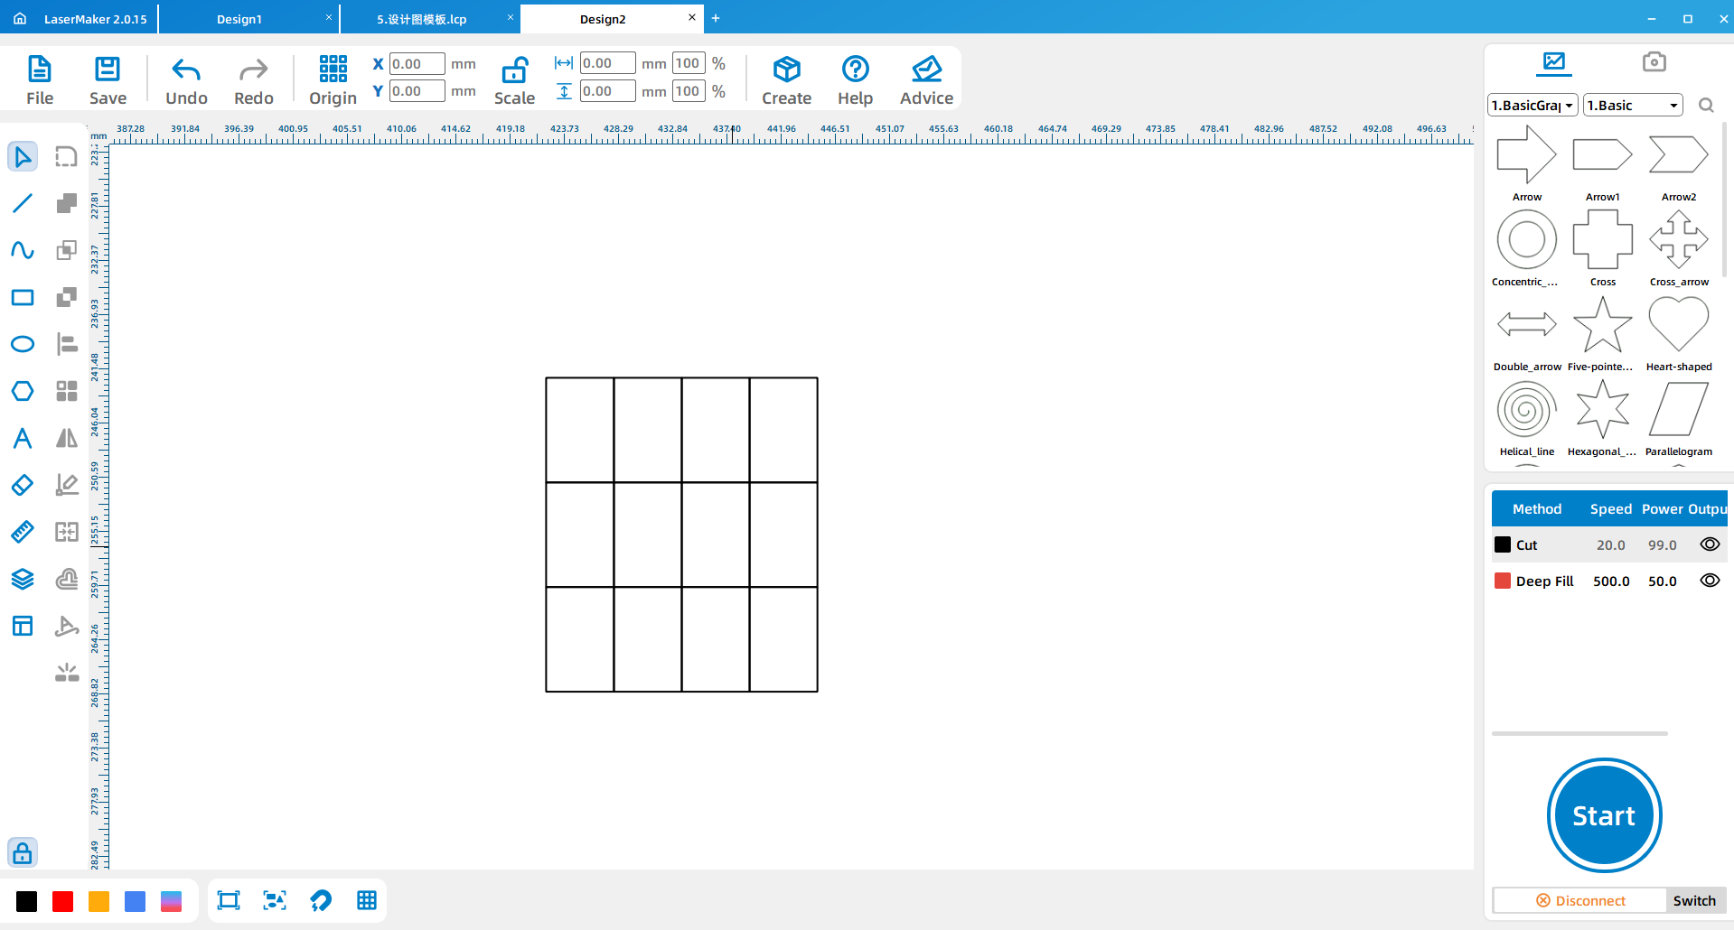Select the Line drawing tool
This screenshot has width=1734, height=930.
[x=23, y=203]
